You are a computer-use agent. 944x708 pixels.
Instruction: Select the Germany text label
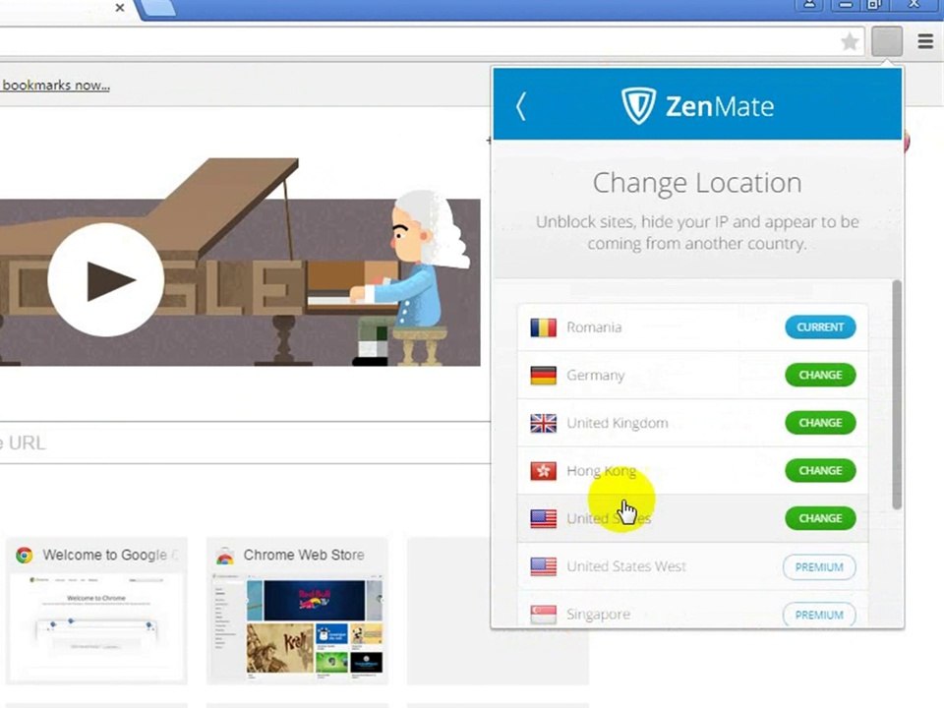pos(596,376)
